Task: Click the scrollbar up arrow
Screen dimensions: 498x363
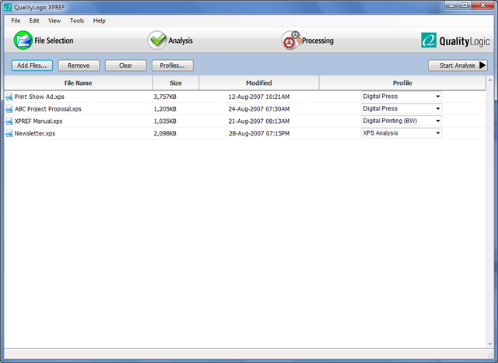Action: click(489, 79)
